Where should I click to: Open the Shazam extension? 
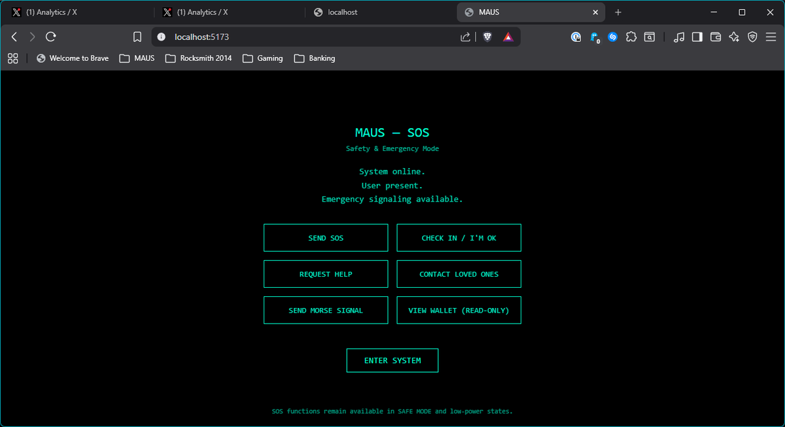(x=613, y=37)
